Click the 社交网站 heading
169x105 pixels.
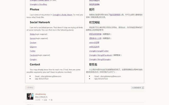pos(95,22)
